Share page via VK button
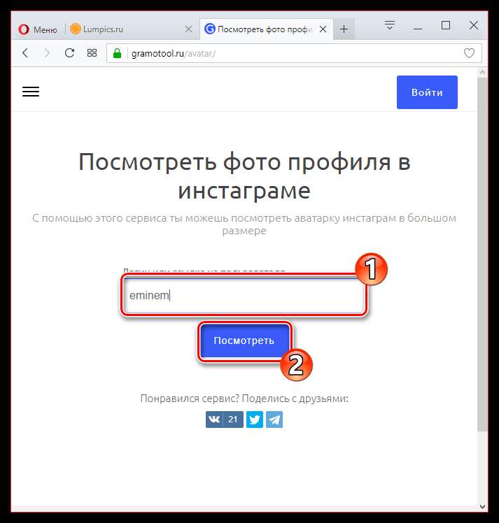 pyautogui.click(x=224, y=420)
